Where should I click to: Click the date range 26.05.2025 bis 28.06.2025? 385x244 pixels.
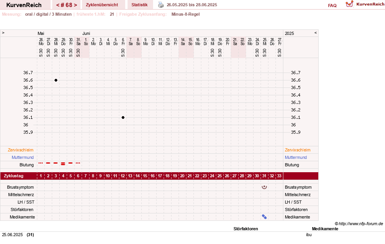tap(192, 5)
